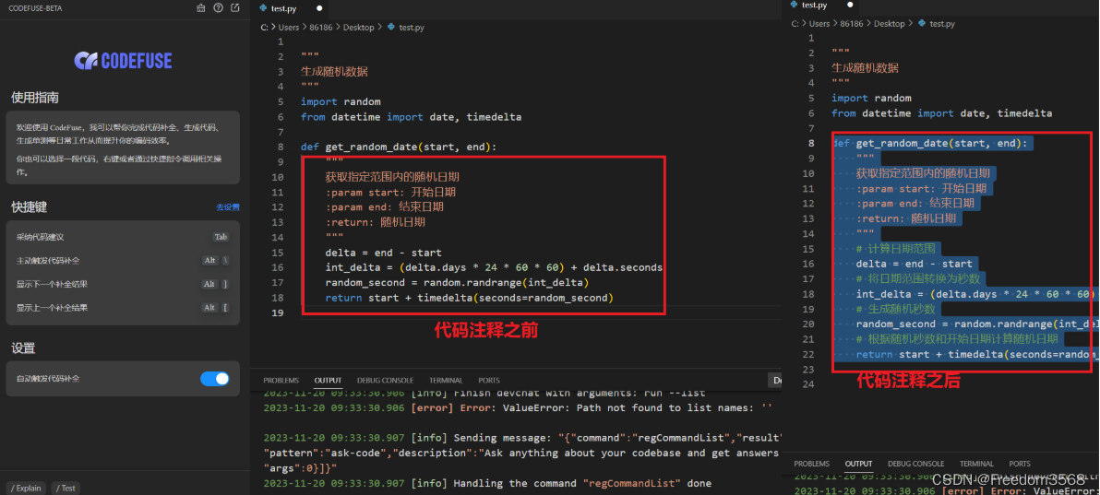The width and height of the screenshot is (1100, 495).
Task: Click the clear chat broom icon in CodeFuse header
Action: click(201, 7)
